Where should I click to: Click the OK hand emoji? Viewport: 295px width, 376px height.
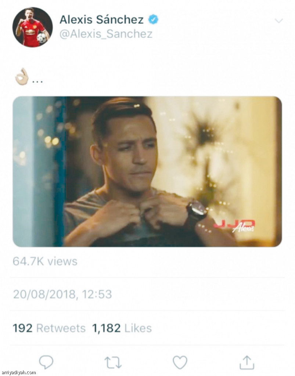point(22,76)
